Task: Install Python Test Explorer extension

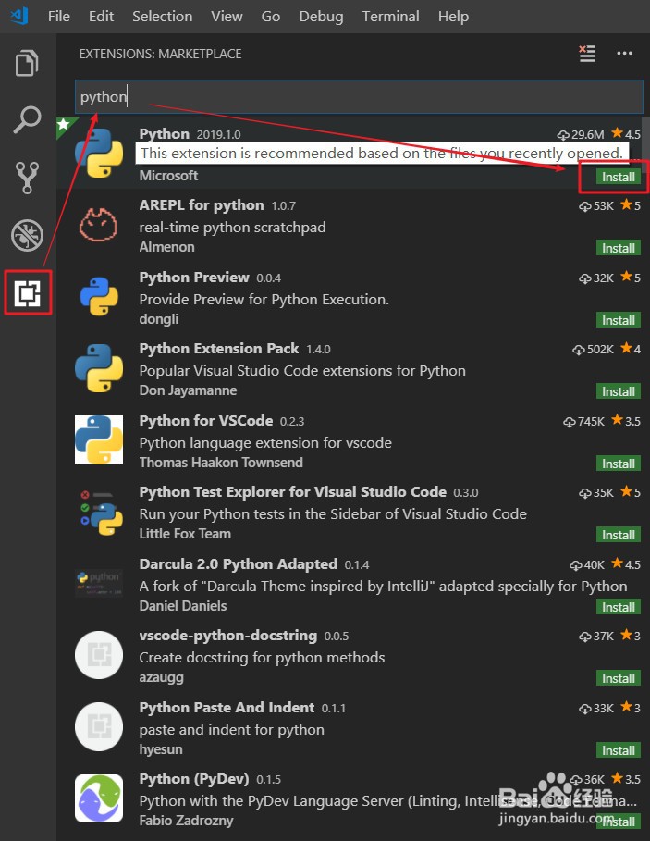Action: coord(619,535)
